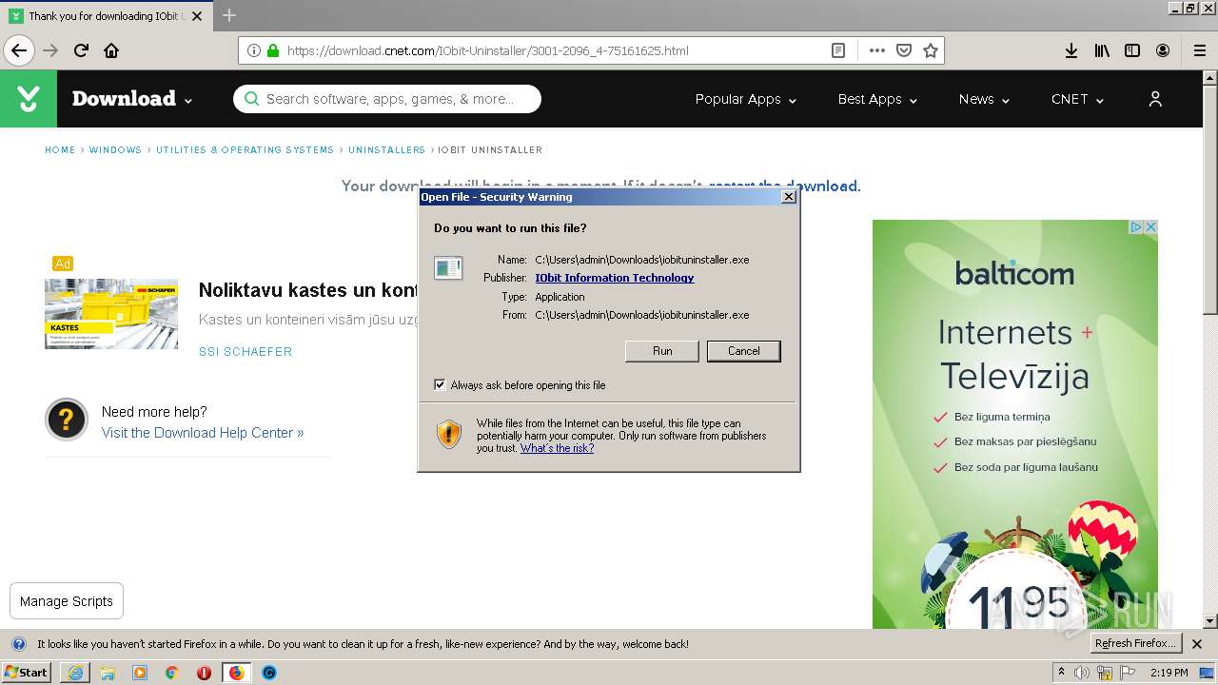Click the green Download.com logo

(x=29, y=99)
